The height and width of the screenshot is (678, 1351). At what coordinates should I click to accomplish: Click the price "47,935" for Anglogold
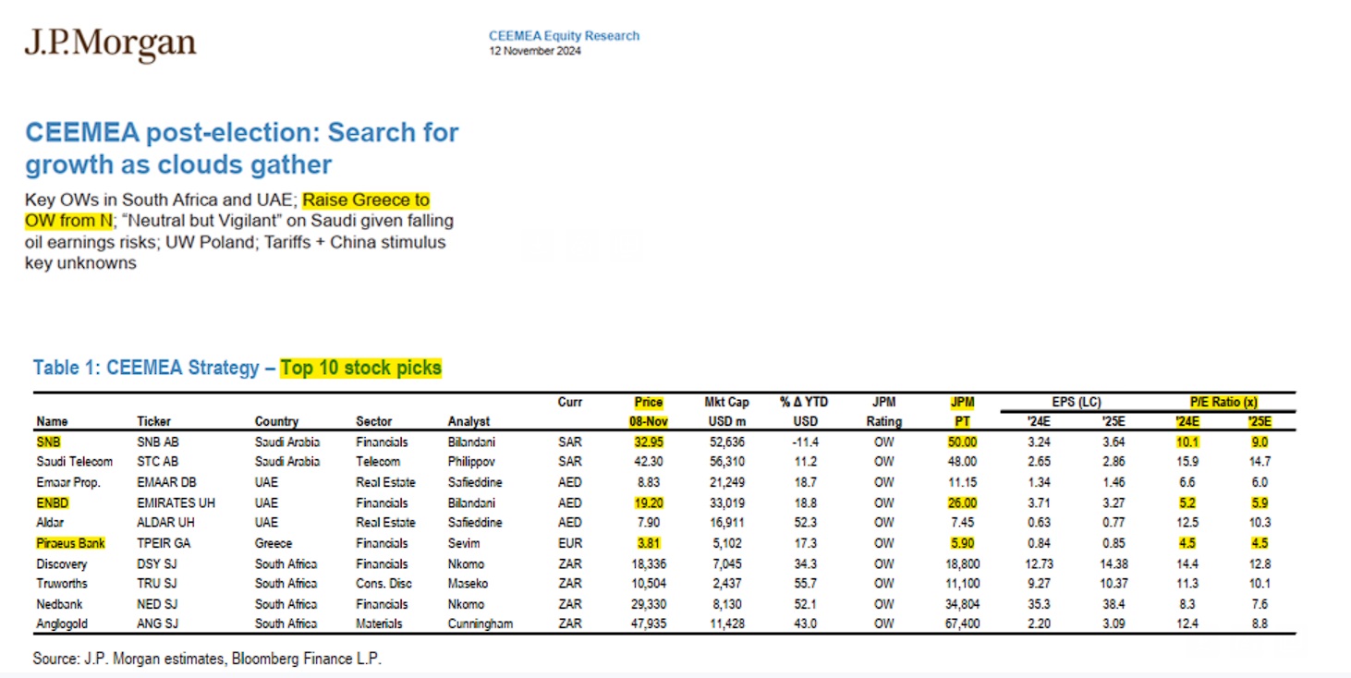click(x=649, y=624)
